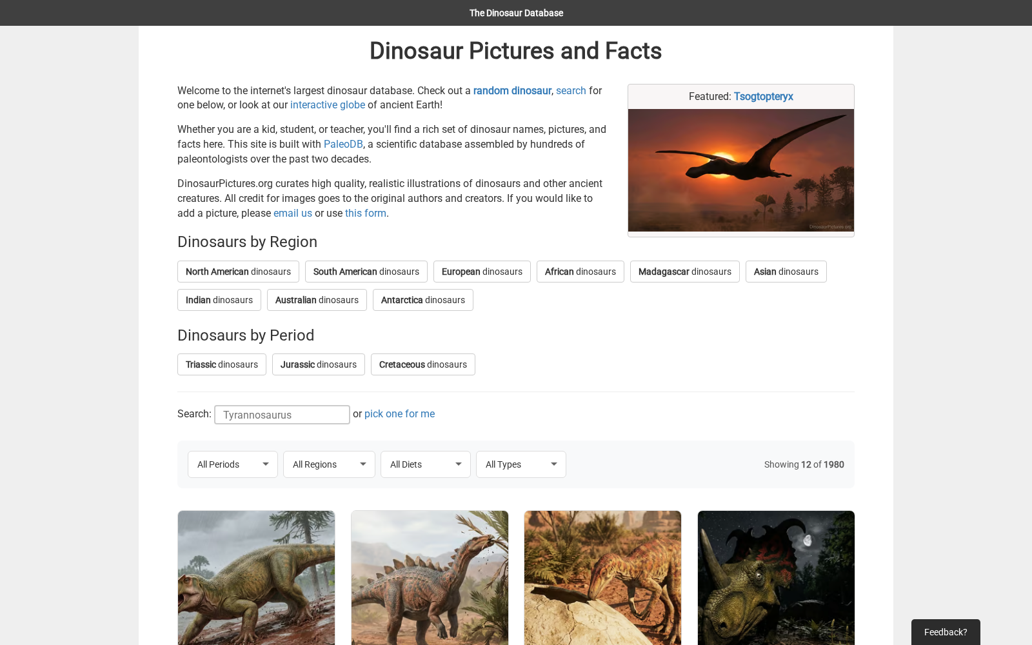The height and width of the screenshot is (645, 1032).
Task: Click the Dinosaurs by Region heading
Action: (x=247, y=242)
